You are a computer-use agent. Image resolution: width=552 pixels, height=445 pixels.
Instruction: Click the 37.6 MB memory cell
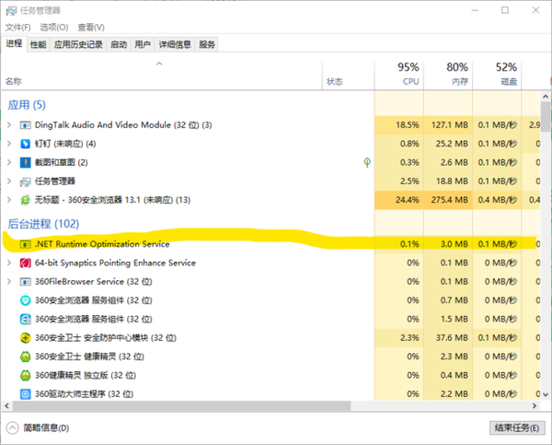448,338
